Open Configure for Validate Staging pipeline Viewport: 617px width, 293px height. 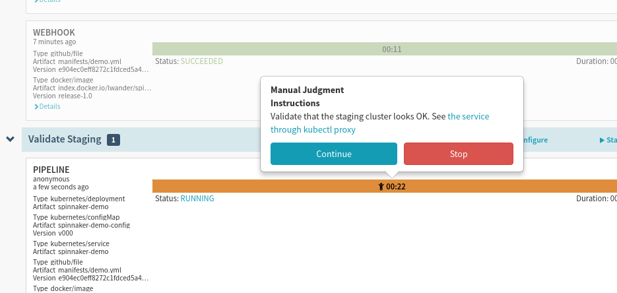(x=535, y=140)
